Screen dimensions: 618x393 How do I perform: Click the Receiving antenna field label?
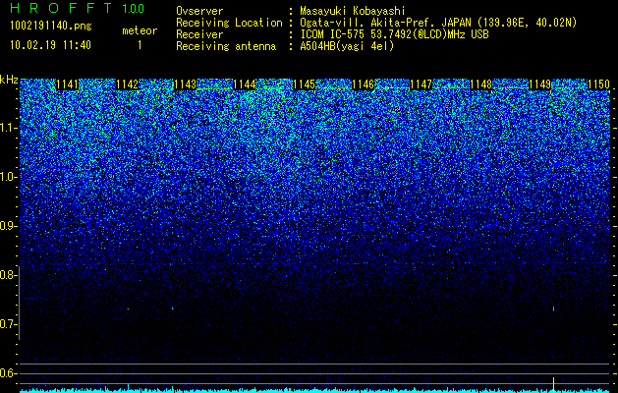pos(226,46)
